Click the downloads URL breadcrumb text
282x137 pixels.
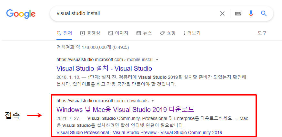[x=103, y=101]
